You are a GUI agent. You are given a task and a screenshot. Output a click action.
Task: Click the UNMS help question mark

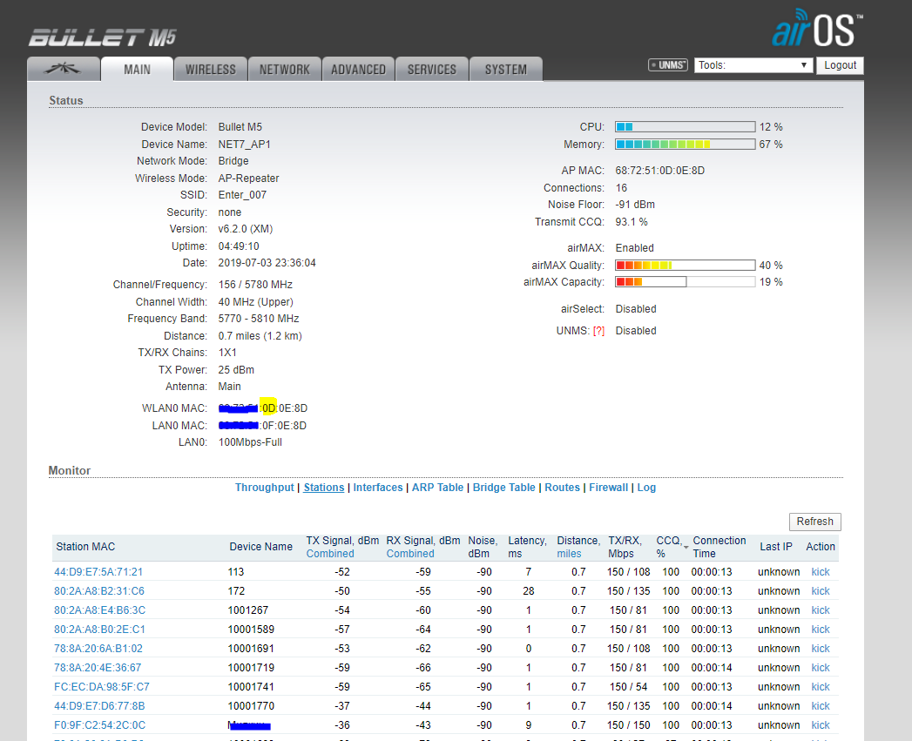(598, 331)
